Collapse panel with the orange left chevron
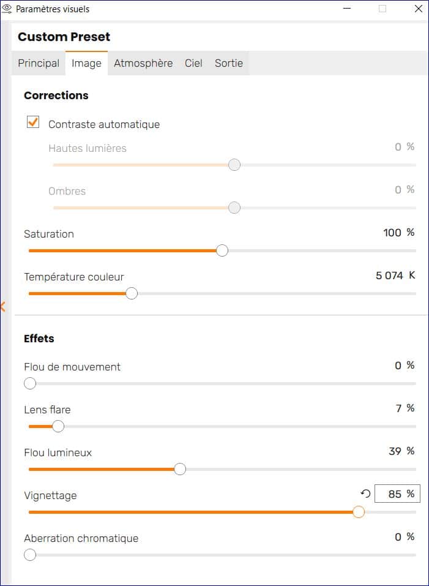Screen dimensions: 429x586 pyautogui.click(x=2, y=307)
